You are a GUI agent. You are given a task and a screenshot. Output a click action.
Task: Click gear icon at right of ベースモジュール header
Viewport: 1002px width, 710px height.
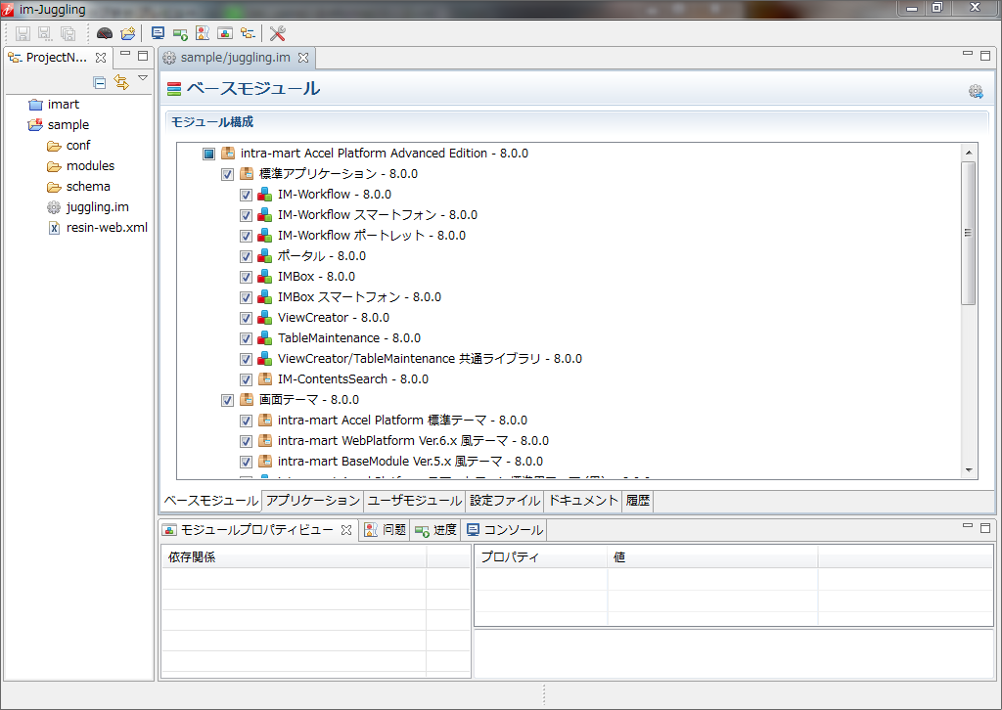976,91
